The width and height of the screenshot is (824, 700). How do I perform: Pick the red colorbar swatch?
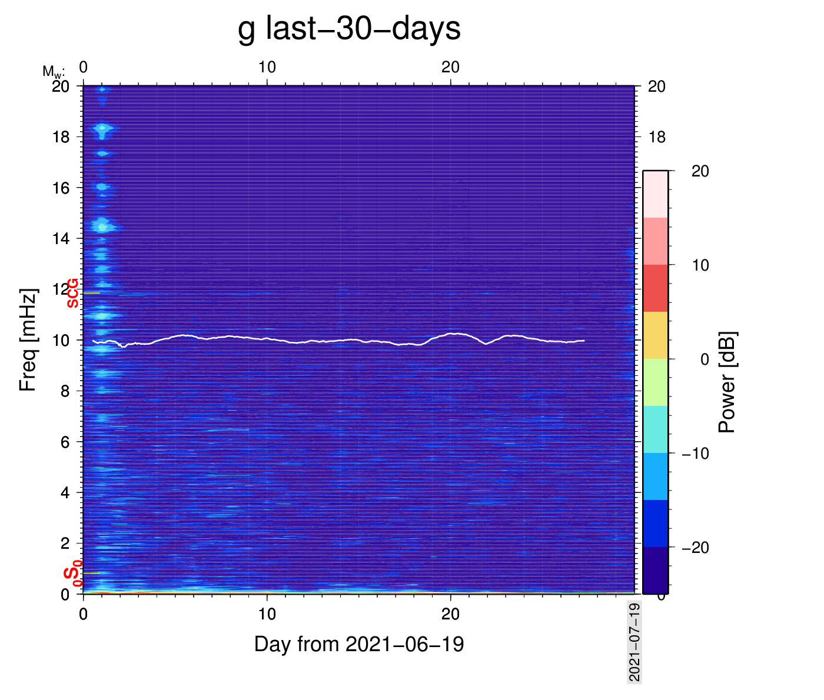tap(655, 288)
